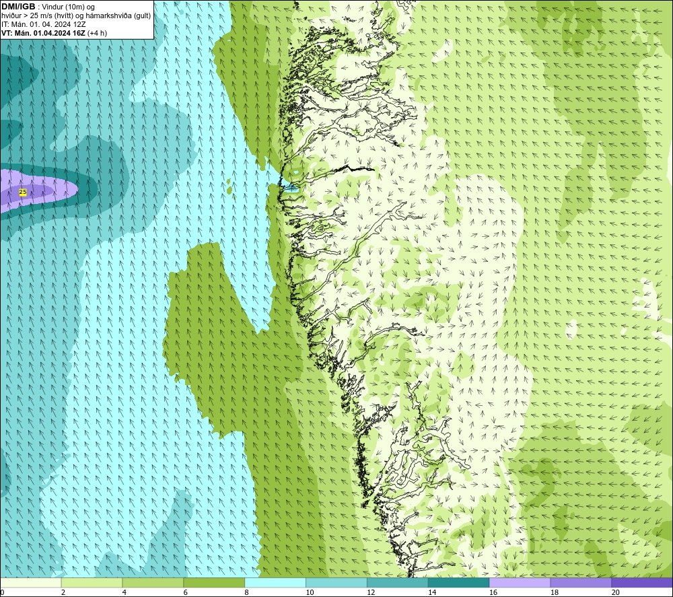Click the hviður gust description line
Viewport: 673px width, 597px height.
pos(76,16)
